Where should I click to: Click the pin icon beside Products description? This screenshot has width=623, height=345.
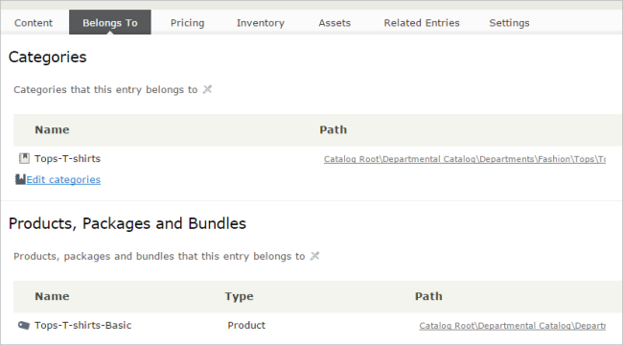tap(314, 256)
